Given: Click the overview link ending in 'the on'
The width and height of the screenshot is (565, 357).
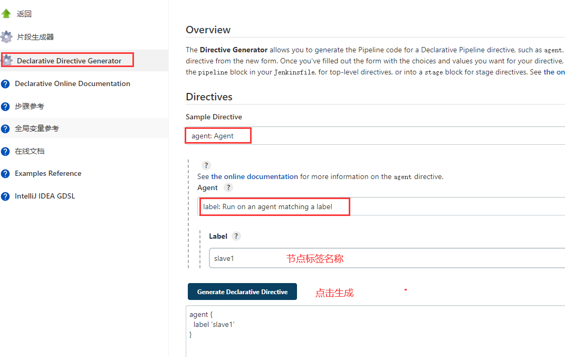Looking at the screenshot, I should coord(554,72).
